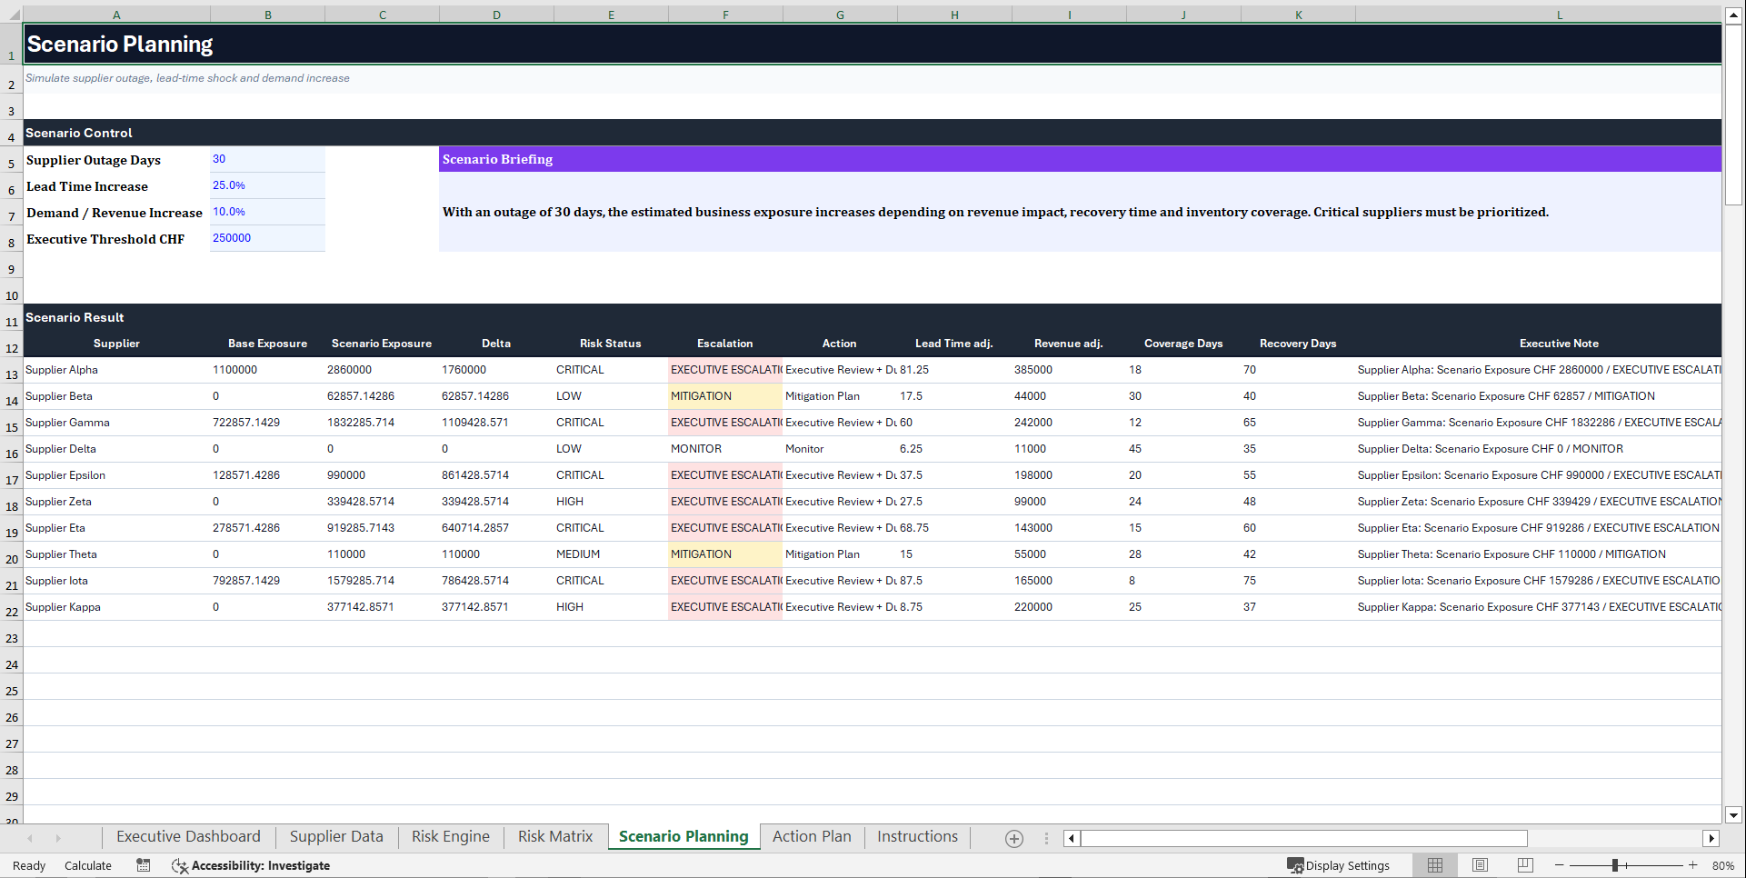Click vertical scrollbar up arrow

(1733, 15)
